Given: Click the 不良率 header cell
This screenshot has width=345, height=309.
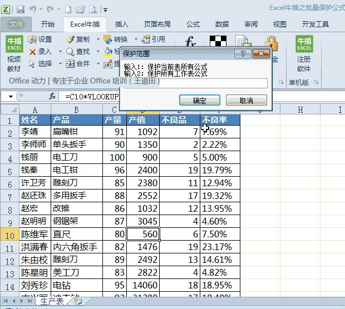Looking at the screenshot, I should (220, 120).
